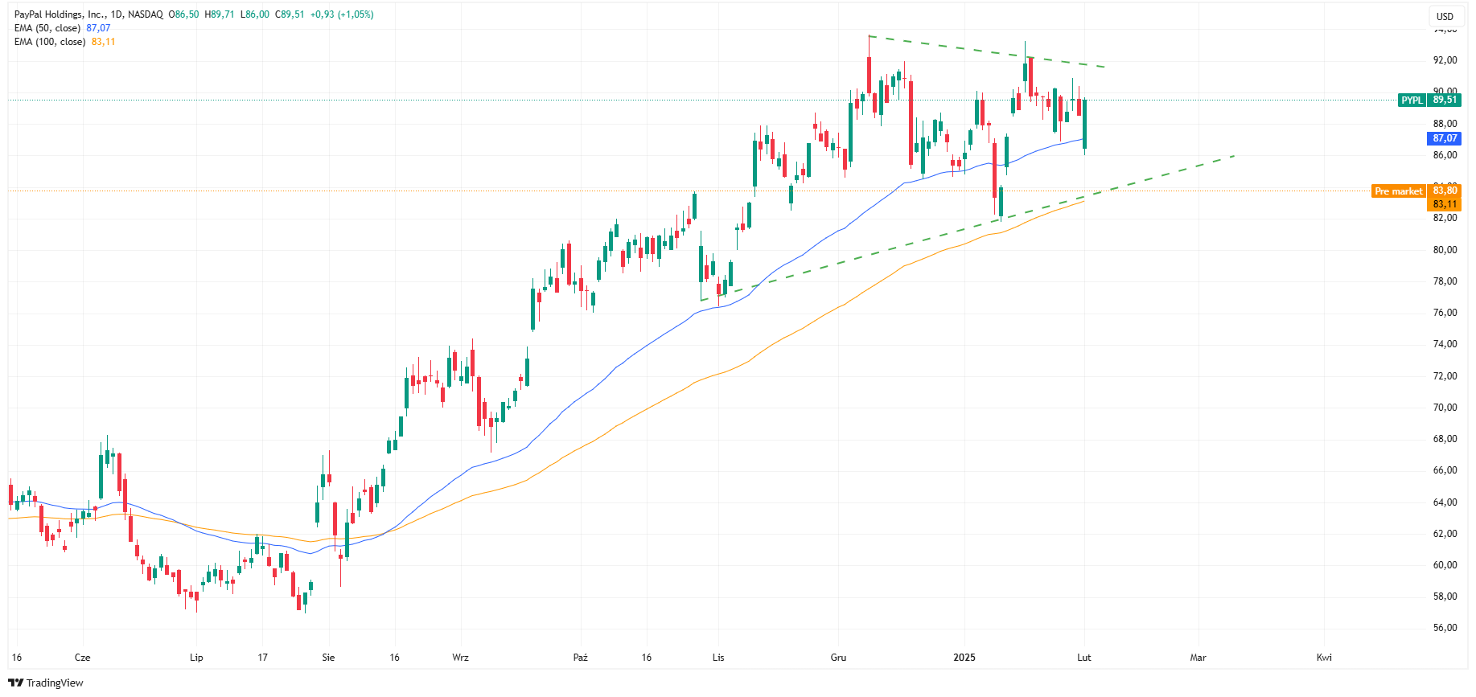Click the Cze date label
The image size is (1476, 697).
[x=82, y=658]
